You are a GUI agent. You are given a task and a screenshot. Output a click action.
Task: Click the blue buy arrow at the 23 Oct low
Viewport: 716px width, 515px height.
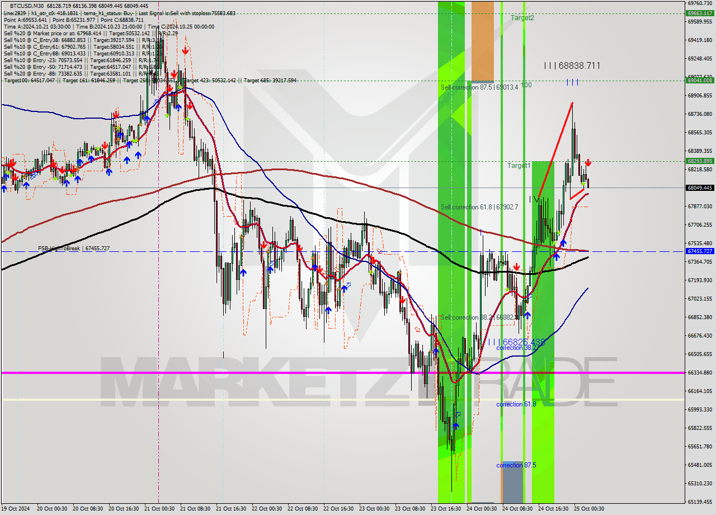click(456, 426)
